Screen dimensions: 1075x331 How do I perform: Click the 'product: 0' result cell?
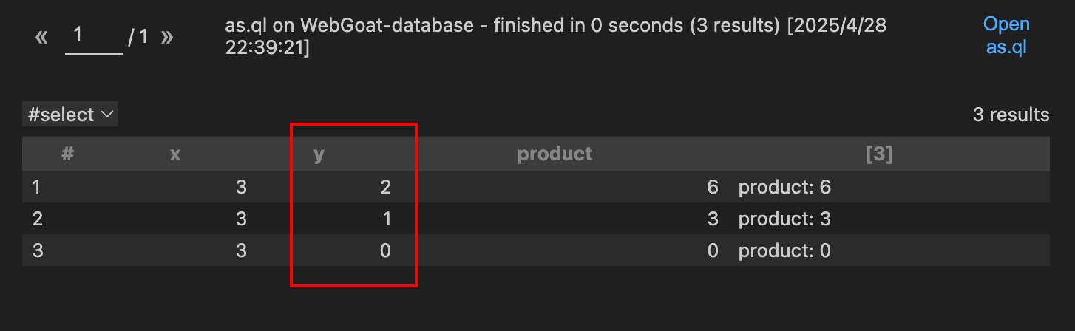(784, 250)
